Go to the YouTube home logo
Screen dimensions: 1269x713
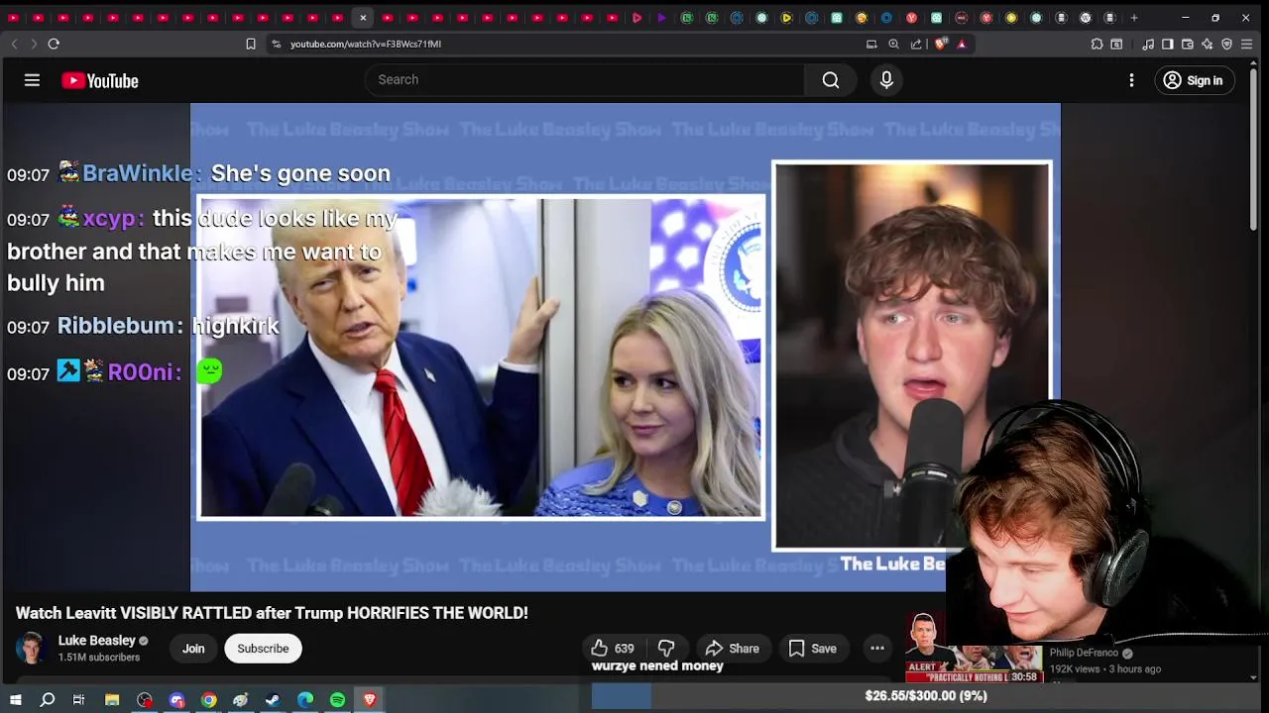click(100, 81)
